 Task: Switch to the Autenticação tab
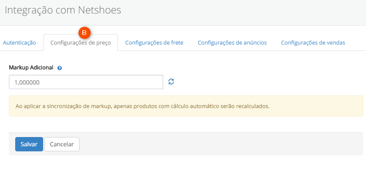tap(19, 43)
